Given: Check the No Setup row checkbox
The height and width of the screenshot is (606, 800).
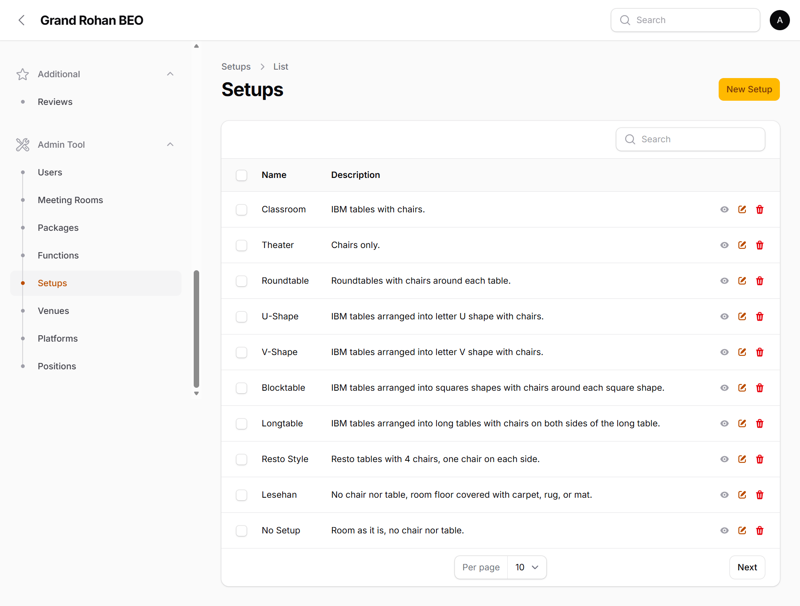Looking at the screenshot, I should pos(242,530).
